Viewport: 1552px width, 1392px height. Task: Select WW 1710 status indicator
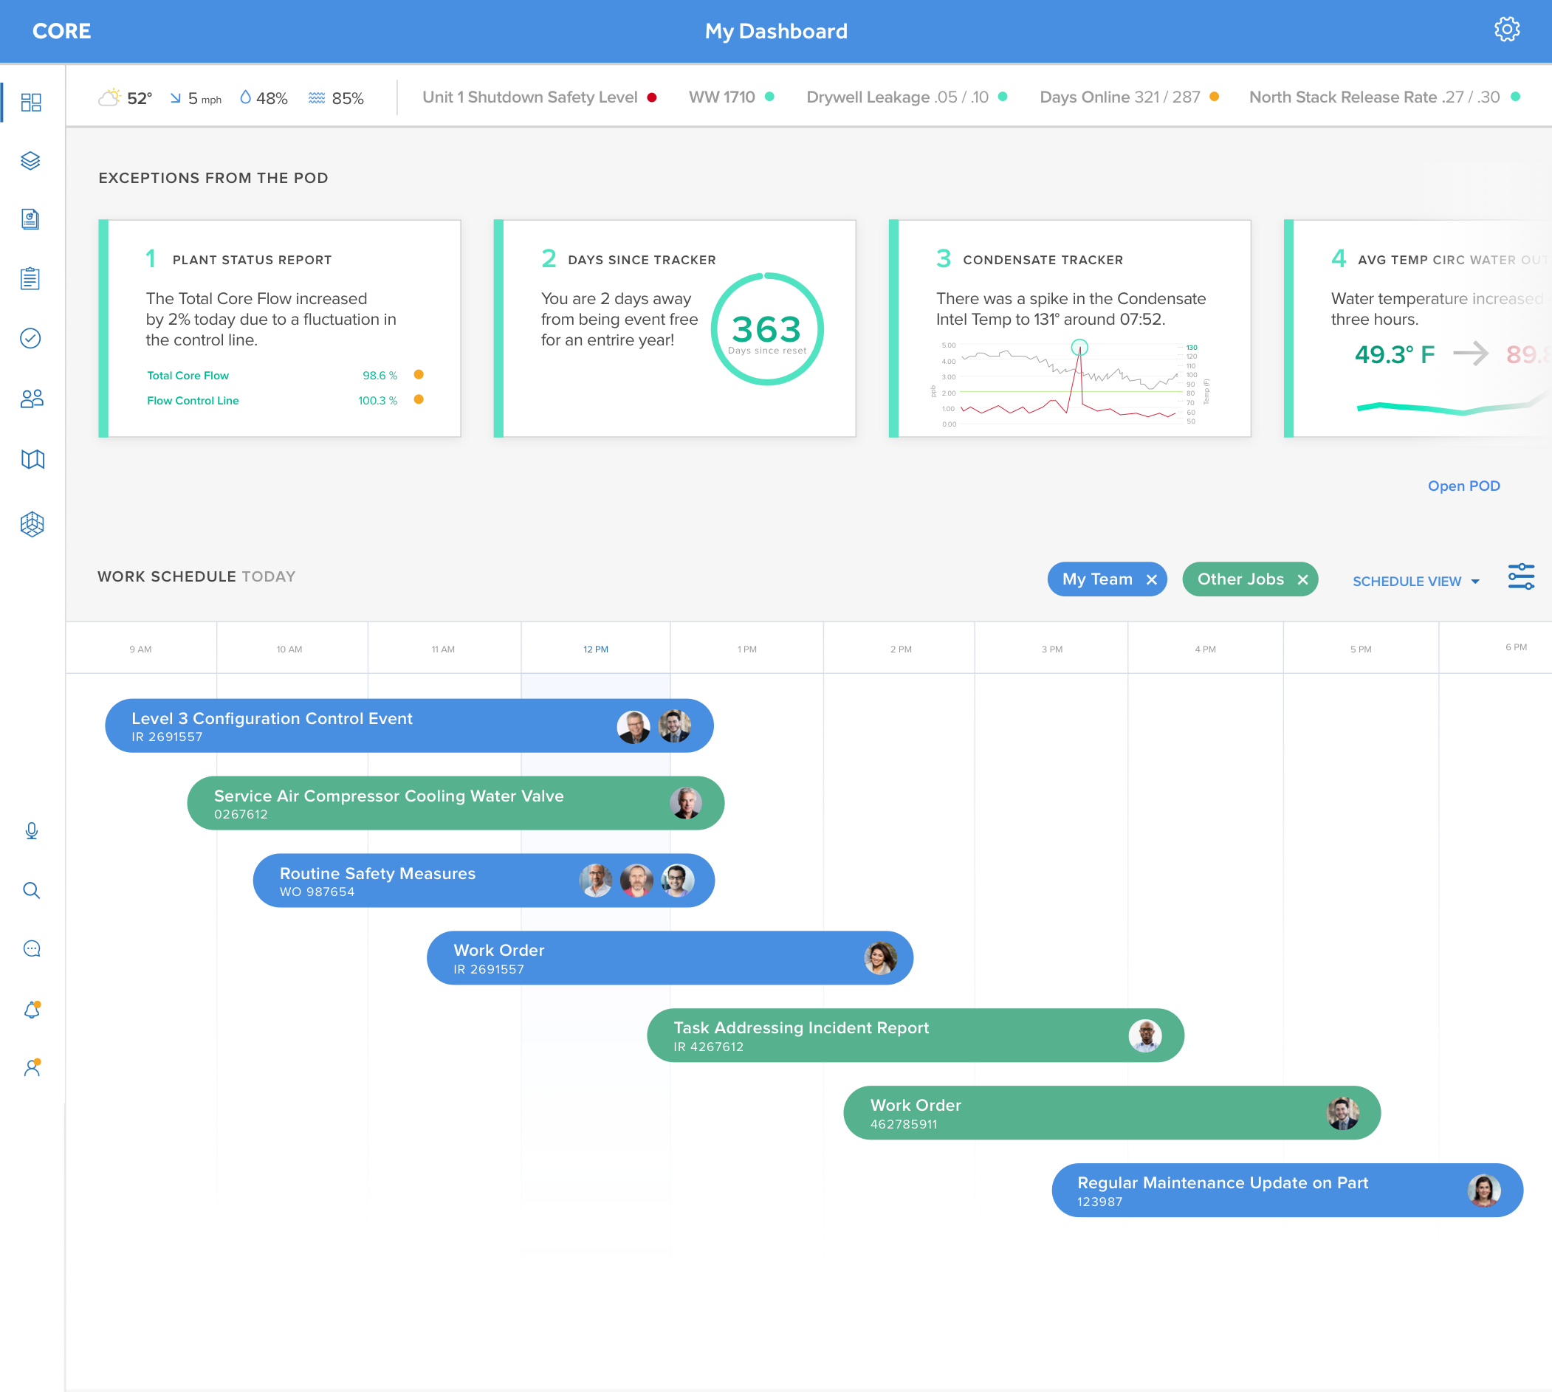pos(731,97)
